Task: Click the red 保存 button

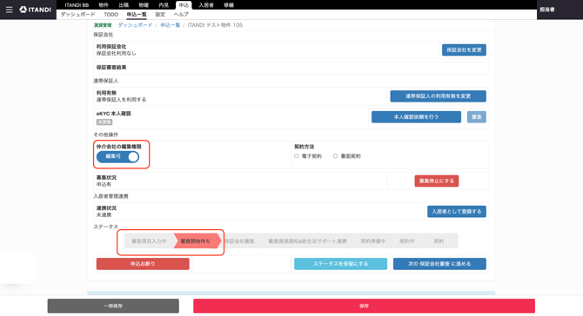Action: click(364, 306)
